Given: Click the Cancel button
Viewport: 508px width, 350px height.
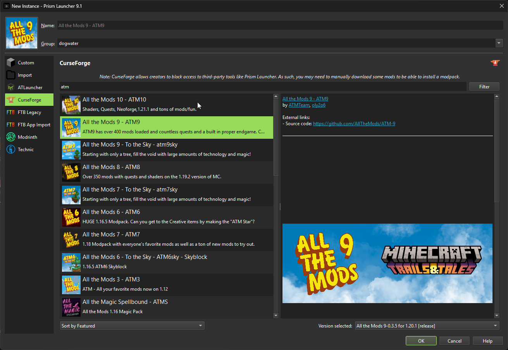Looking at the screenshot, I should [455, 341].
